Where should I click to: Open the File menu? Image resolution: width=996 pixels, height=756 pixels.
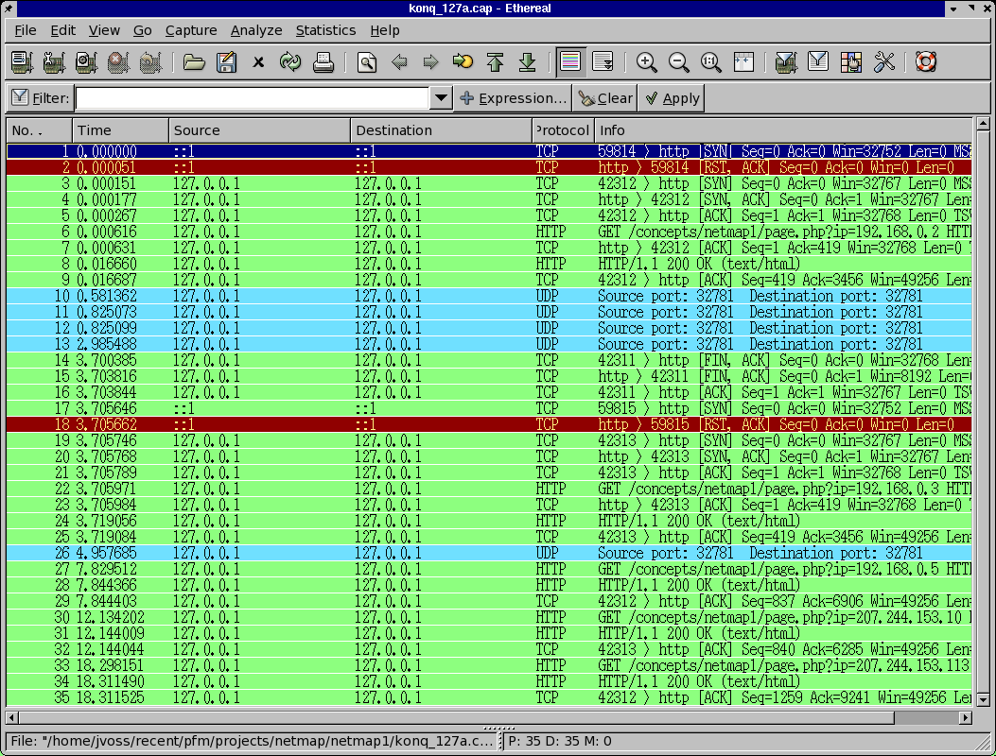26,30
